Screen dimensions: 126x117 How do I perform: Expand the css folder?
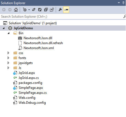coord(8,53)
